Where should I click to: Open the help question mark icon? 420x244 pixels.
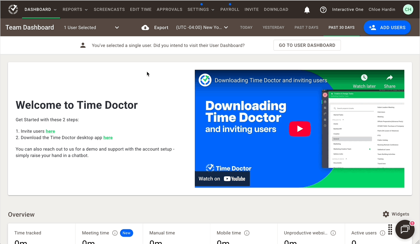click(x=323, y=10)
